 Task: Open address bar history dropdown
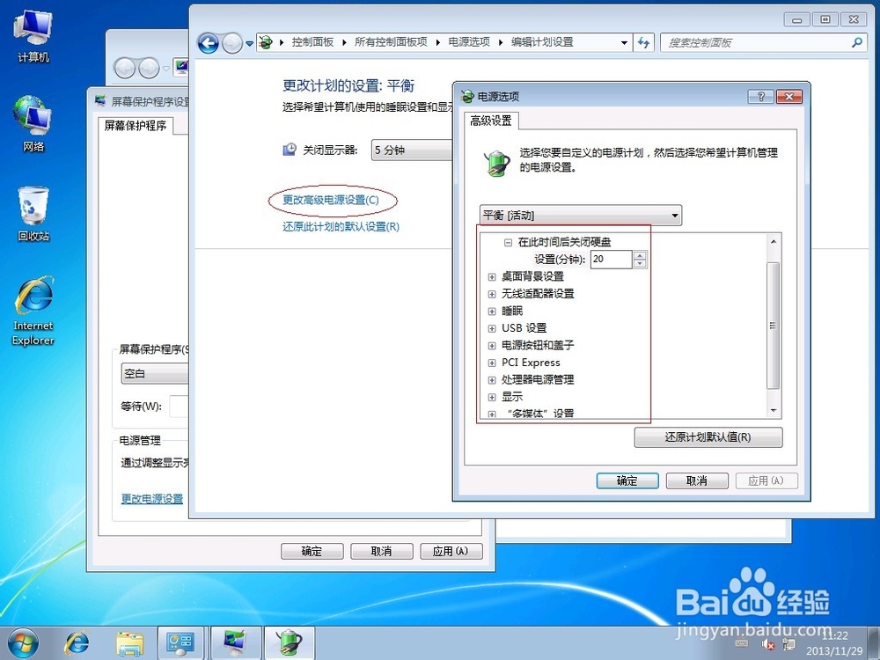coord(624,42)
